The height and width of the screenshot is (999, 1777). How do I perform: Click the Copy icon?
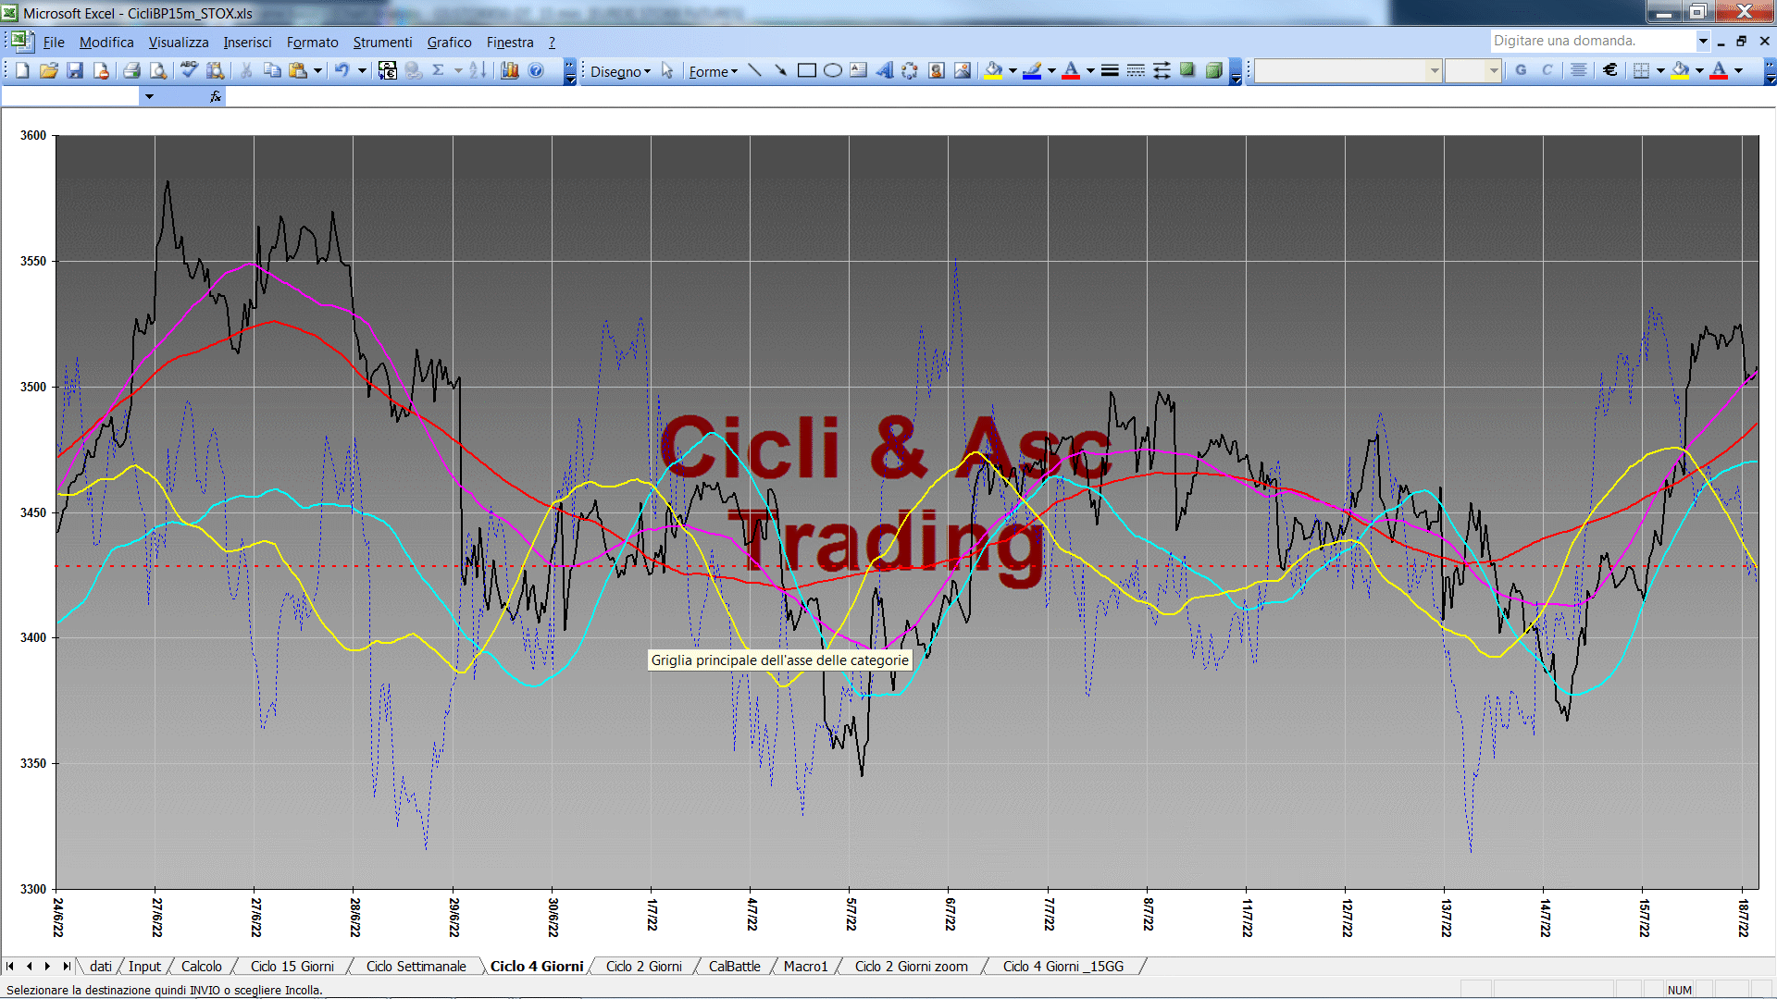[x=272, y=70]
